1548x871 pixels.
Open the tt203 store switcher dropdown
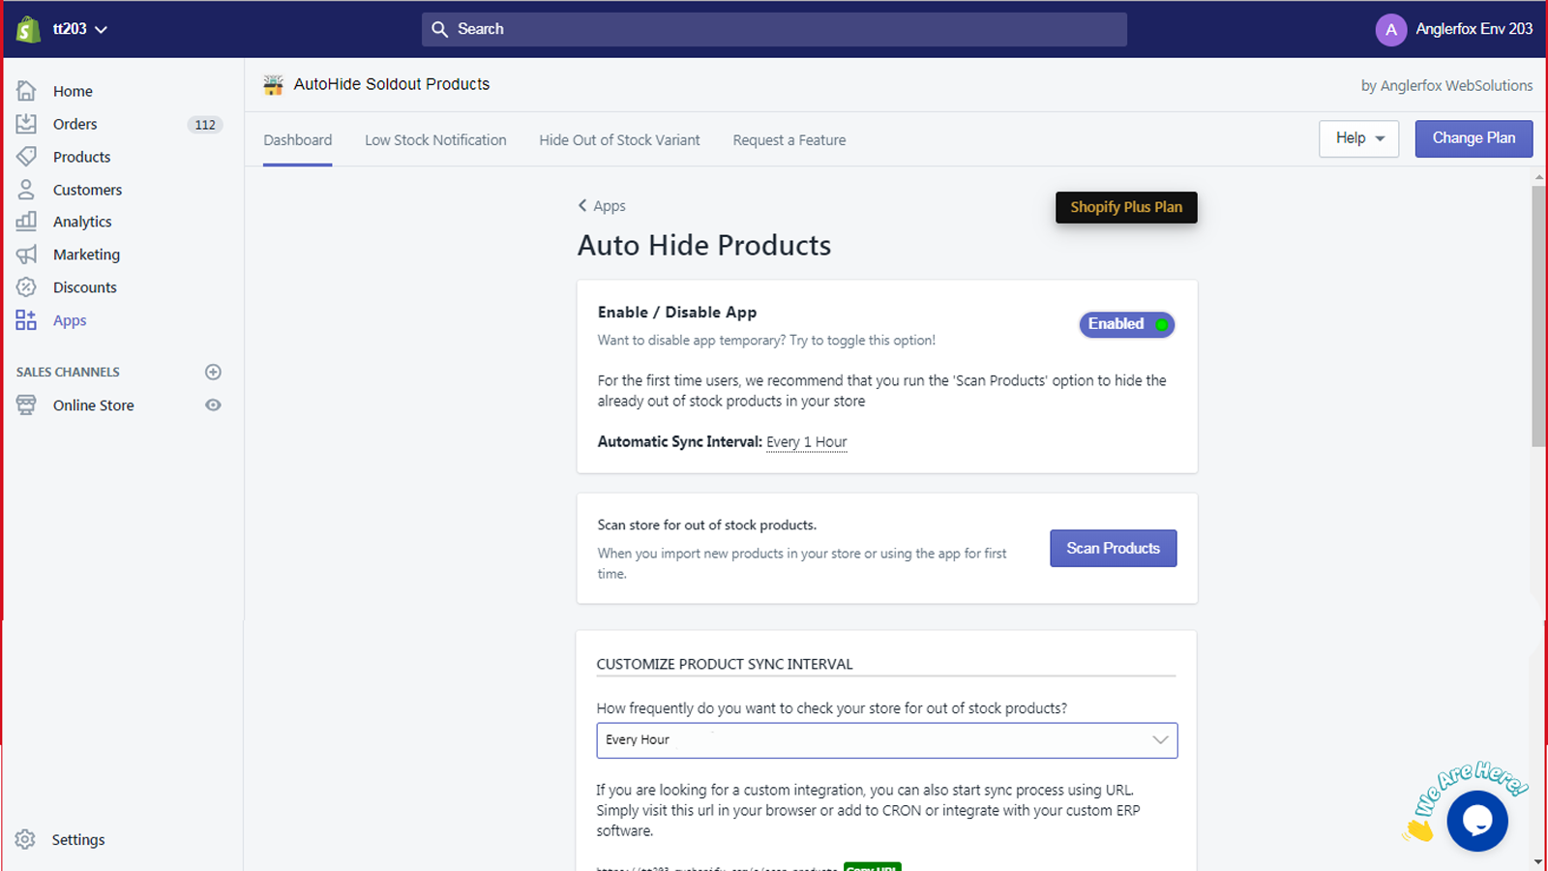click(x=80, y=29)
